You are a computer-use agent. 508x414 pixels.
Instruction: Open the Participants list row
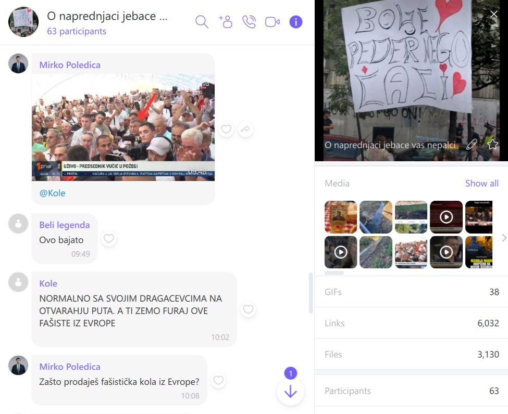(x=411, y=391)
